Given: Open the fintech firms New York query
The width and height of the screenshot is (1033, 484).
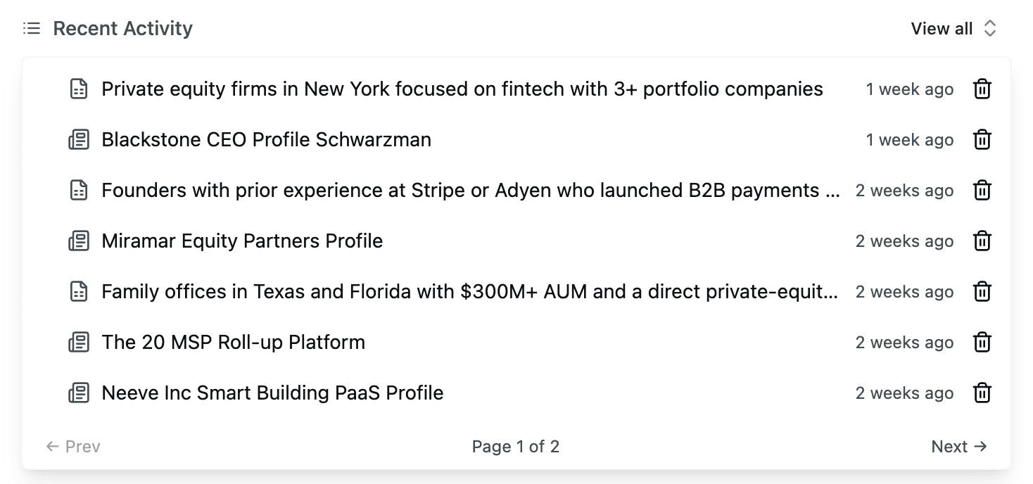Looking at the screenshot, I should [462, 89].
